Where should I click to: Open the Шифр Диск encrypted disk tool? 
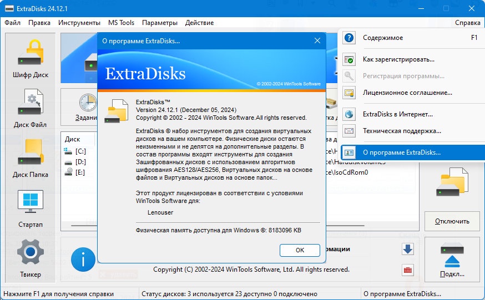click(31, 59)
